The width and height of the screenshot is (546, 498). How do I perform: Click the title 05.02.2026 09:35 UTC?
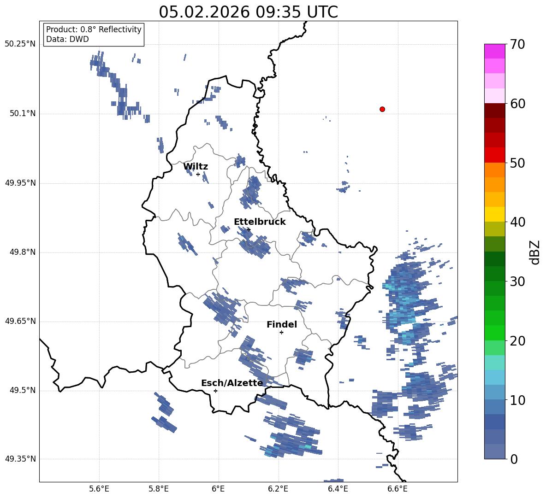(248, 12)
